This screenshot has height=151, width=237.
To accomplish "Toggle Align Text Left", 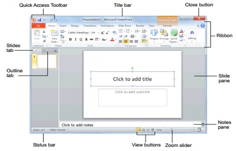I will click(x=120, y=41).
